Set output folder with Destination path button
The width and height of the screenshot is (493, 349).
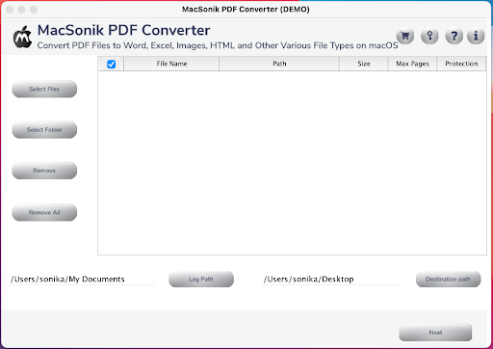click(x=449, y=279)
